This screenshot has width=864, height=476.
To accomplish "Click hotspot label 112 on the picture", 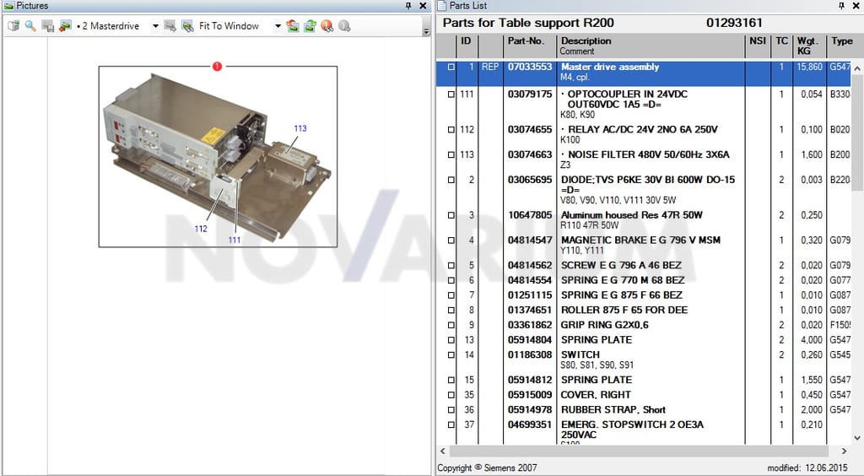I will click(201, 229).
